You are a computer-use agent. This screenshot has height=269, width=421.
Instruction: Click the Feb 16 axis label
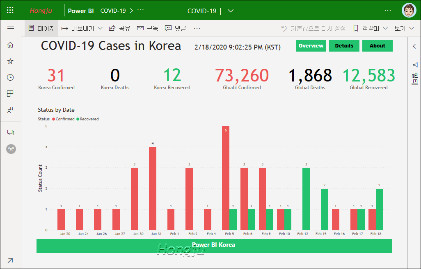coord(339,234)
